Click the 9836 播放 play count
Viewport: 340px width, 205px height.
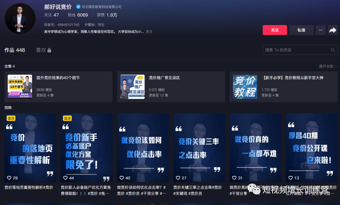(44, 90)
